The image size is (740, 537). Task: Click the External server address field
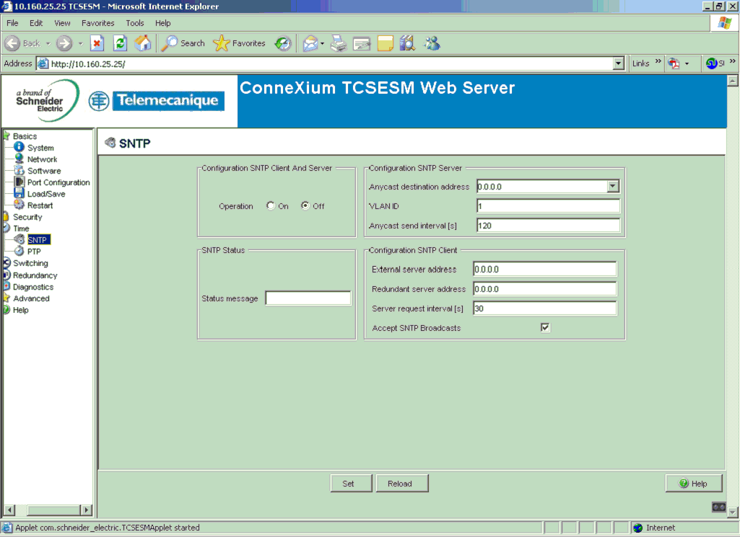tap(544, 269)
